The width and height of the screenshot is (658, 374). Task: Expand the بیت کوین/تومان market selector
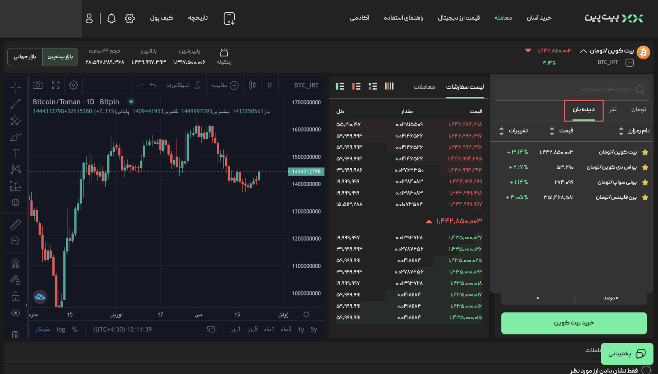coord(583,51)
